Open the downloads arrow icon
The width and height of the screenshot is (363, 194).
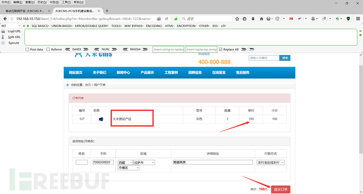[253, 19]
